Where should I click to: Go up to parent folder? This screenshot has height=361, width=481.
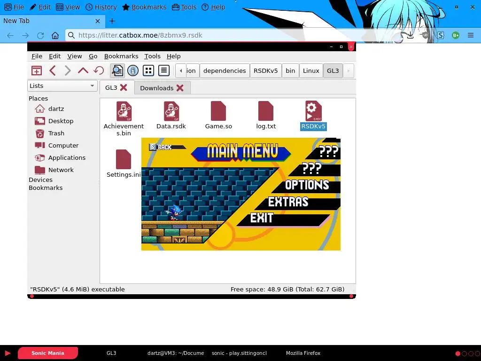point(83,71)
